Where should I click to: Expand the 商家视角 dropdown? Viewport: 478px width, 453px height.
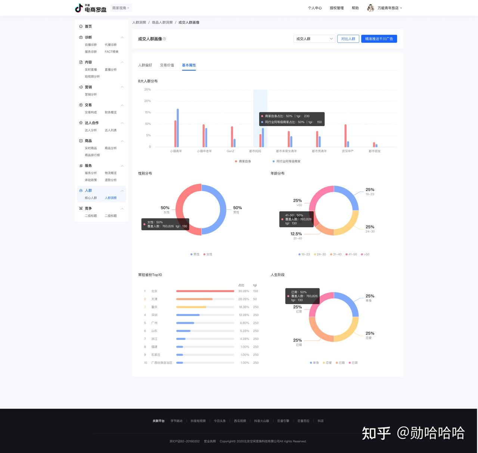121,8
